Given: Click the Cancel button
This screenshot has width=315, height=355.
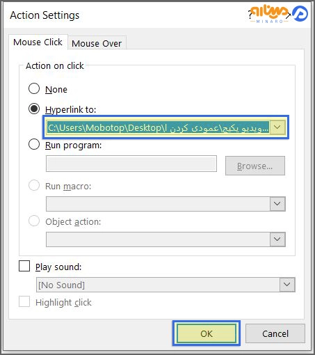Looking at the screenshot, I should (x=275, y=333).
